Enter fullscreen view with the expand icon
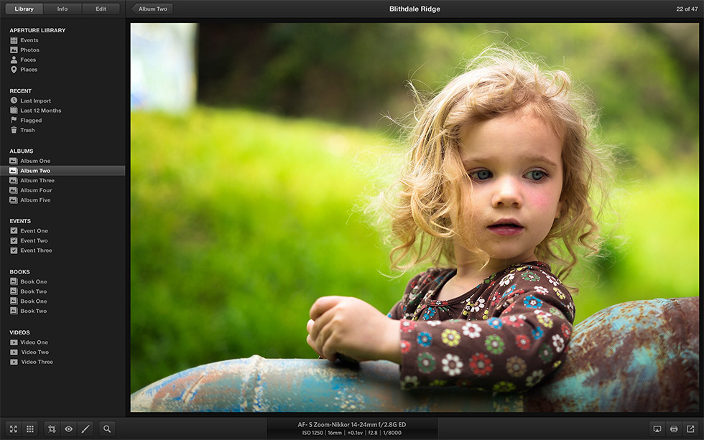Image resolution: width=704 pixels, height=440 pixels. point(13,429)
